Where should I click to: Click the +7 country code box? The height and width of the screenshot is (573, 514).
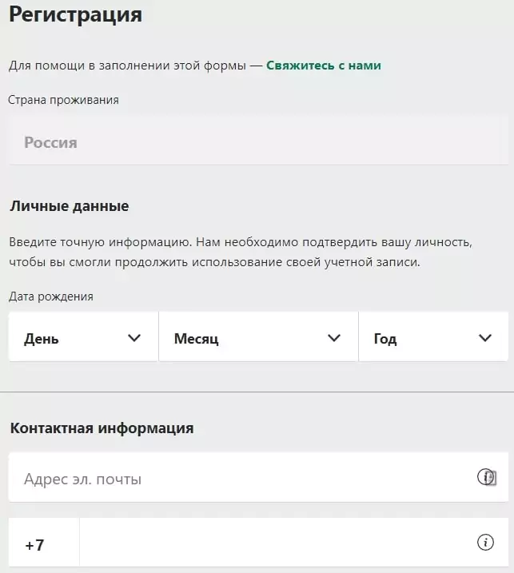pyautogui.click(x=44, y=543)
